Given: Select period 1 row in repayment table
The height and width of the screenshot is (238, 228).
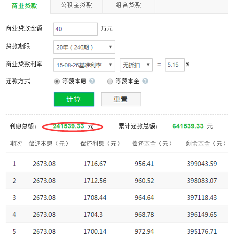Looking at the screenshot, I should (x=117, y=164).
